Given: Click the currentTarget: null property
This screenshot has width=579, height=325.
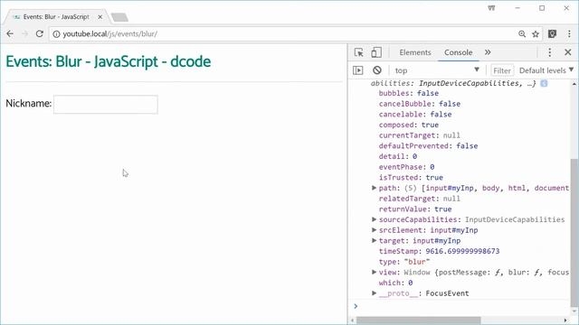Looking at the screenshot, I should (x=420, y=135).
